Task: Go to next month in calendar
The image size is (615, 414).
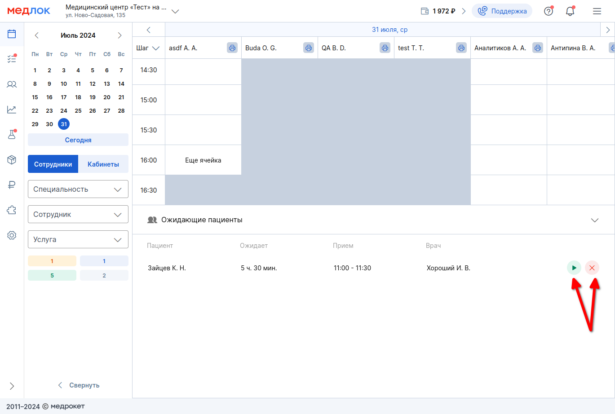Action: click(x=119, y=35)
